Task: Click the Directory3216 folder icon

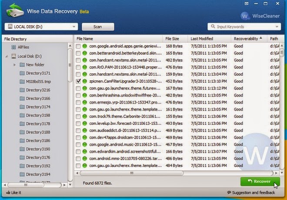Action: point(22,90)
